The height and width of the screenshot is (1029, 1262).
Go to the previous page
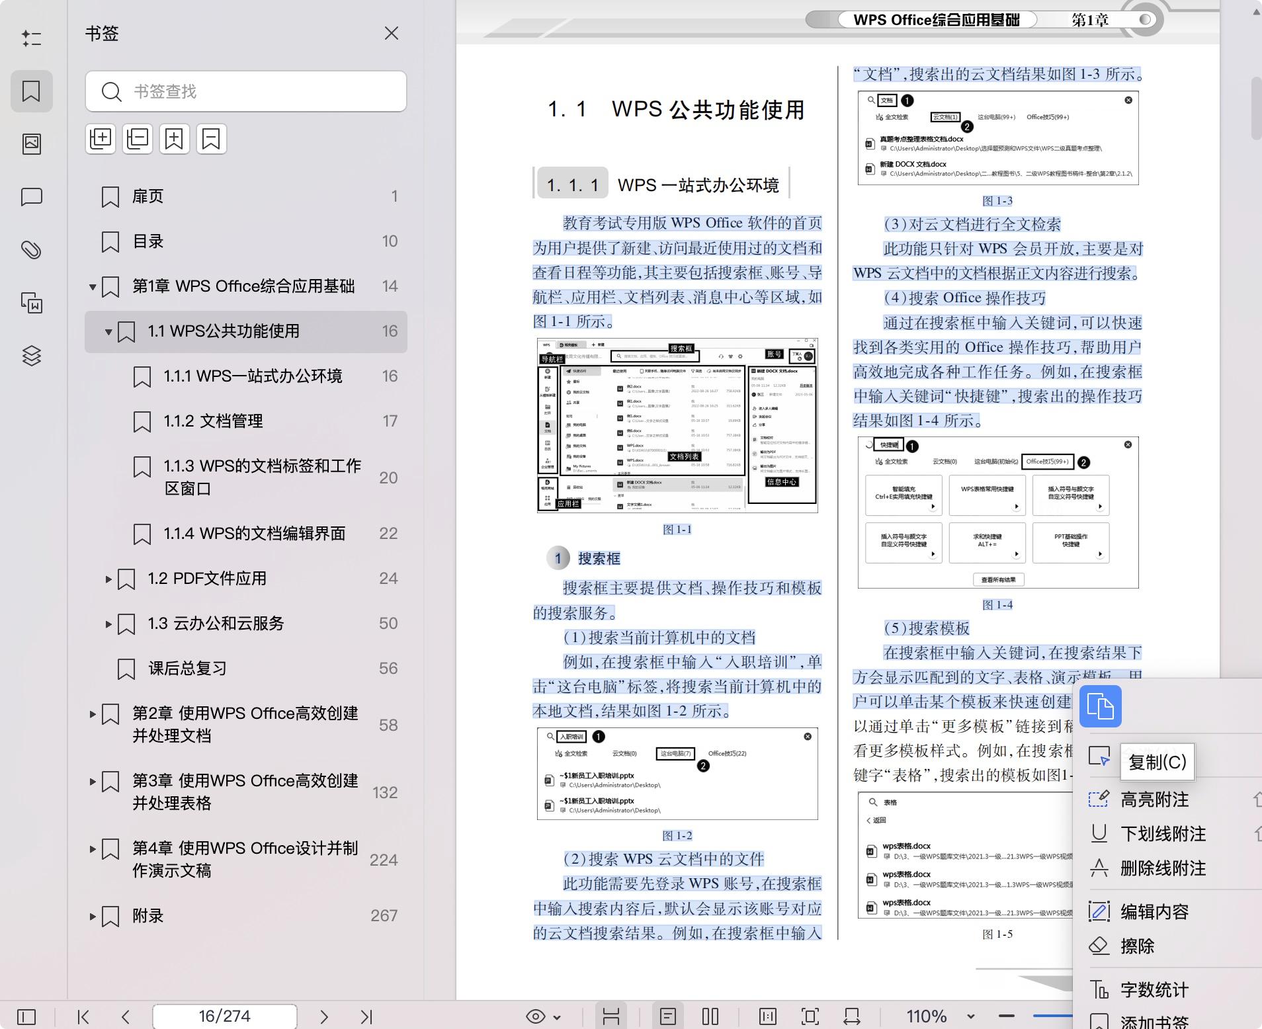pyautogui.click(x=126, y=1016)
